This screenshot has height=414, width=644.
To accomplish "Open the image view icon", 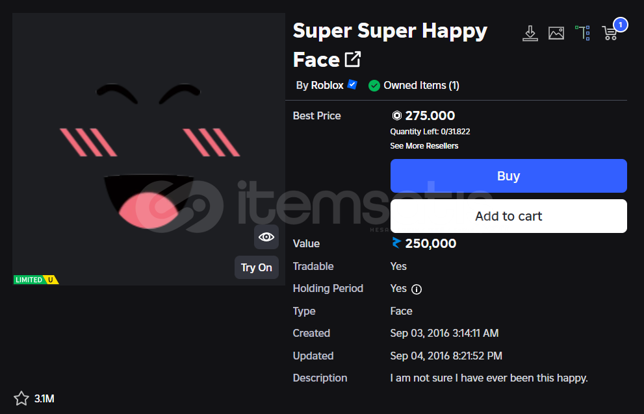I will pyautogui.click(x=556, y=33).
